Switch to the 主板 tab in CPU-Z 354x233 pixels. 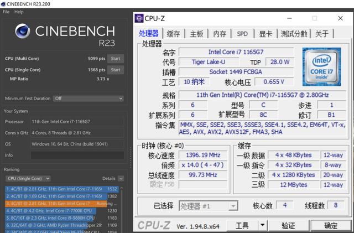[196, 34]
